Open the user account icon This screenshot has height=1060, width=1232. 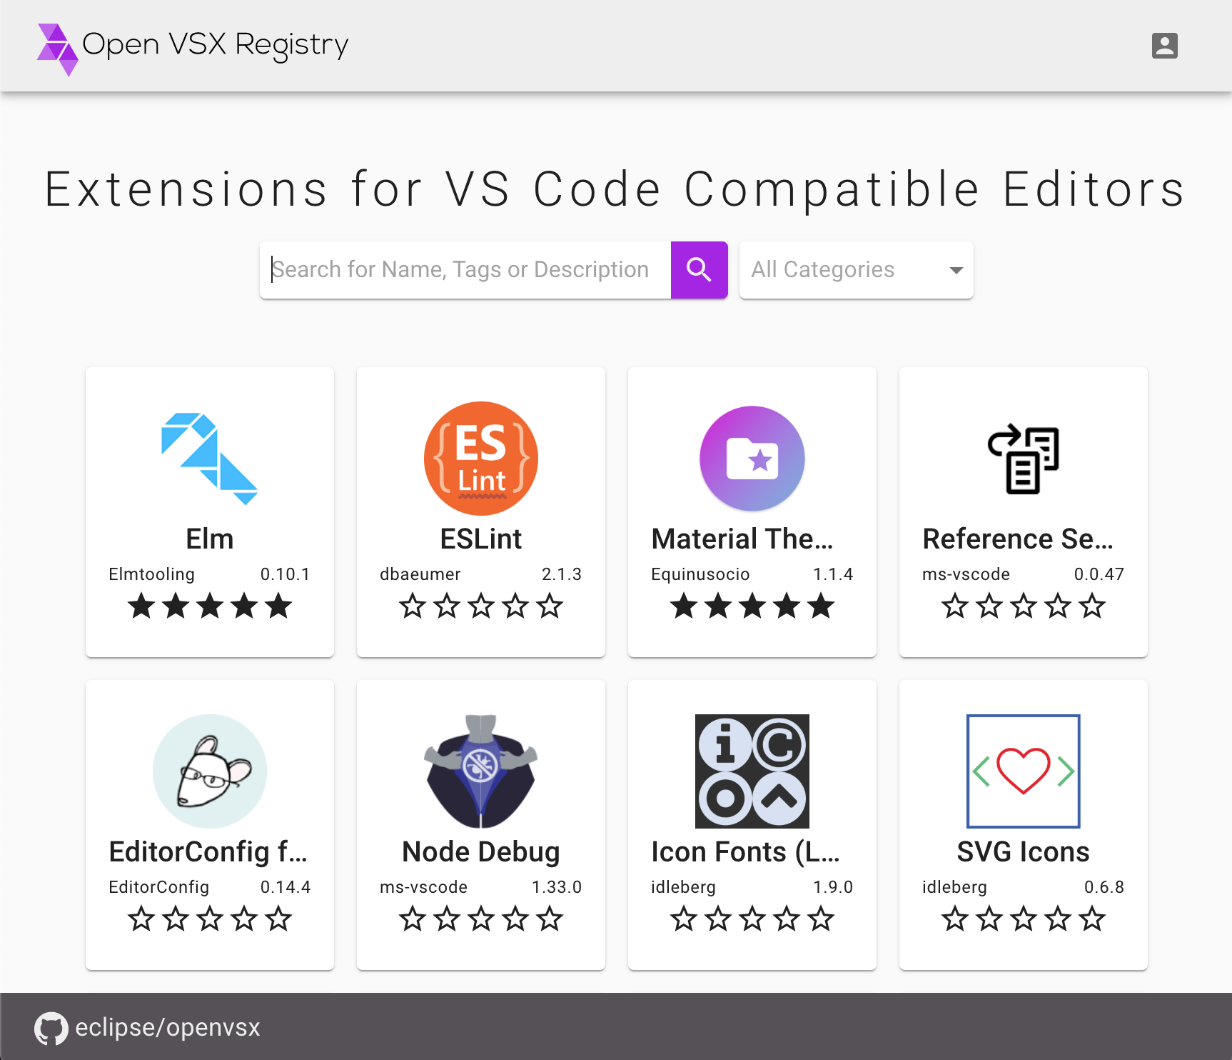coord(1165,46)
